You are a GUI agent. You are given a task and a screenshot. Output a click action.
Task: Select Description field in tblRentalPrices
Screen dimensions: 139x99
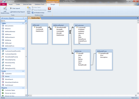pyautogui.click(x=104, y=57)
